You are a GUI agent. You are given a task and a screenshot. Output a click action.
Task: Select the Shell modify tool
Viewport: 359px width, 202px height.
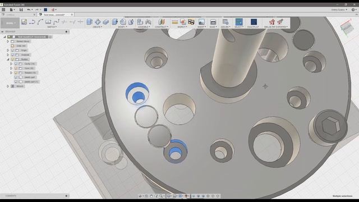point(131,22)
